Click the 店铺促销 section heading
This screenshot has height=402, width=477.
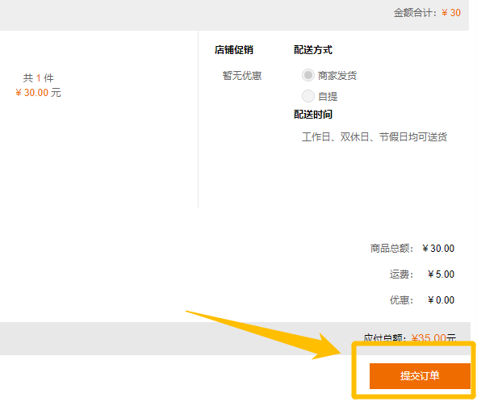point(233,49)
